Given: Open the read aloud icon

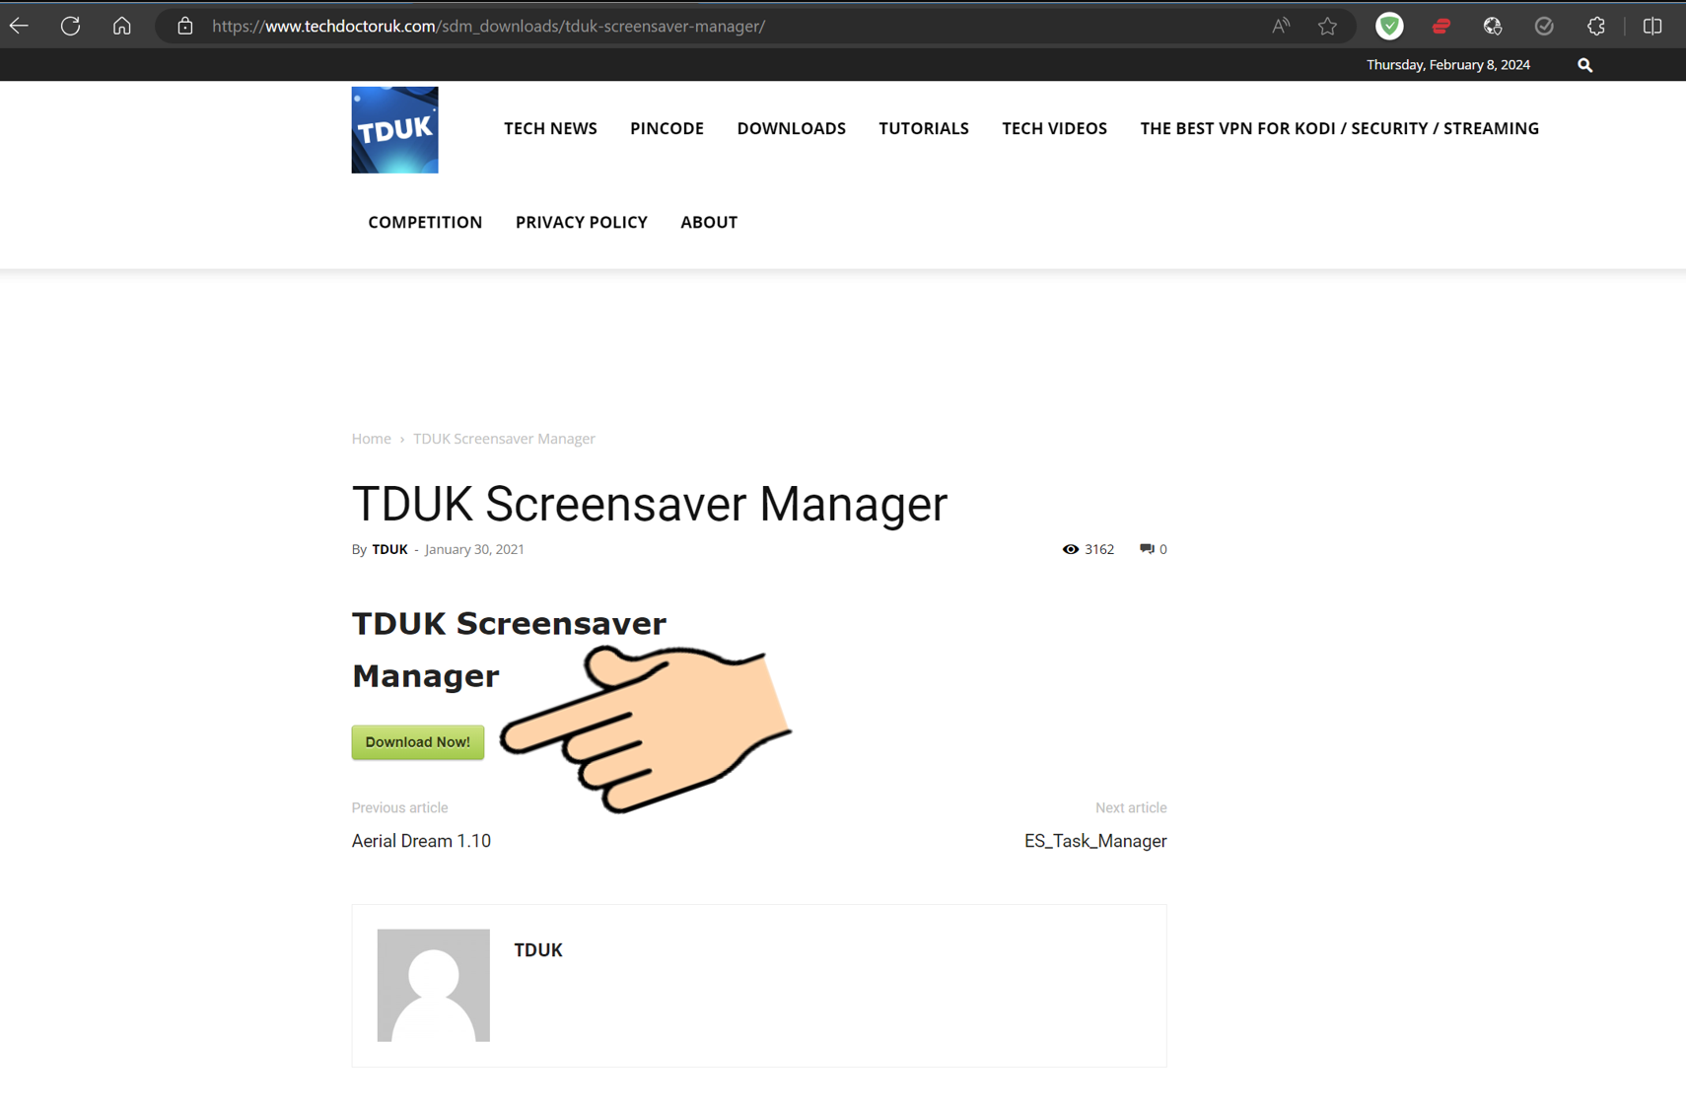Looking at the screenshot, I should (1281, 27).
